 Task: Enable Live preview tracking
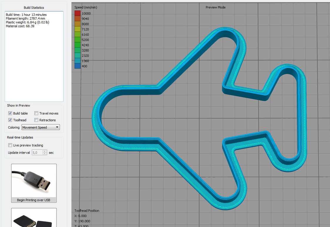pyautogui.click(x=10, y=145)
